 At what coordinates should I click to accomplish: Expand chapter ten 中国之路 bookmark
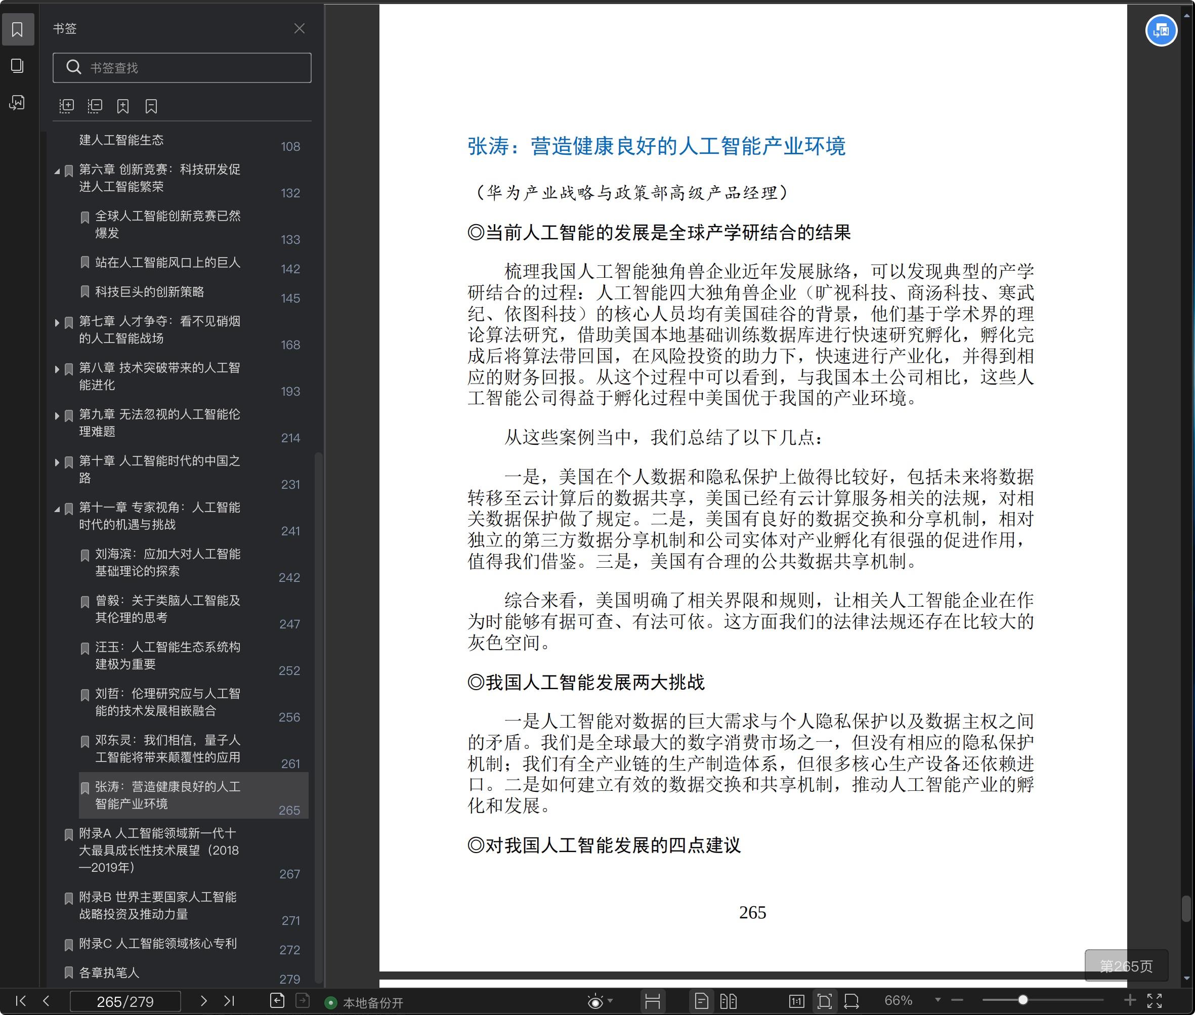point(57,462)
